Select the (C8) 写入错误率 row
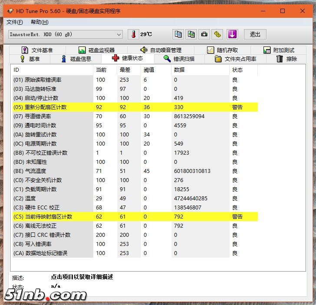This screenshot has width=316, height=305. tap(135, 244)
